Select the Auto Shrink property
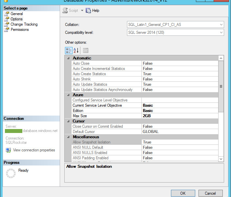Screen dimensions: 231x197 point(145,79)
